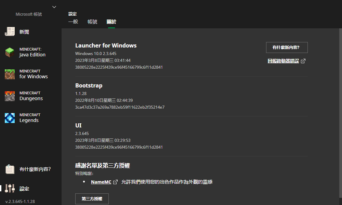
Task: Open the 回報啟動器錯誤 link
Action: coord(283,61)
